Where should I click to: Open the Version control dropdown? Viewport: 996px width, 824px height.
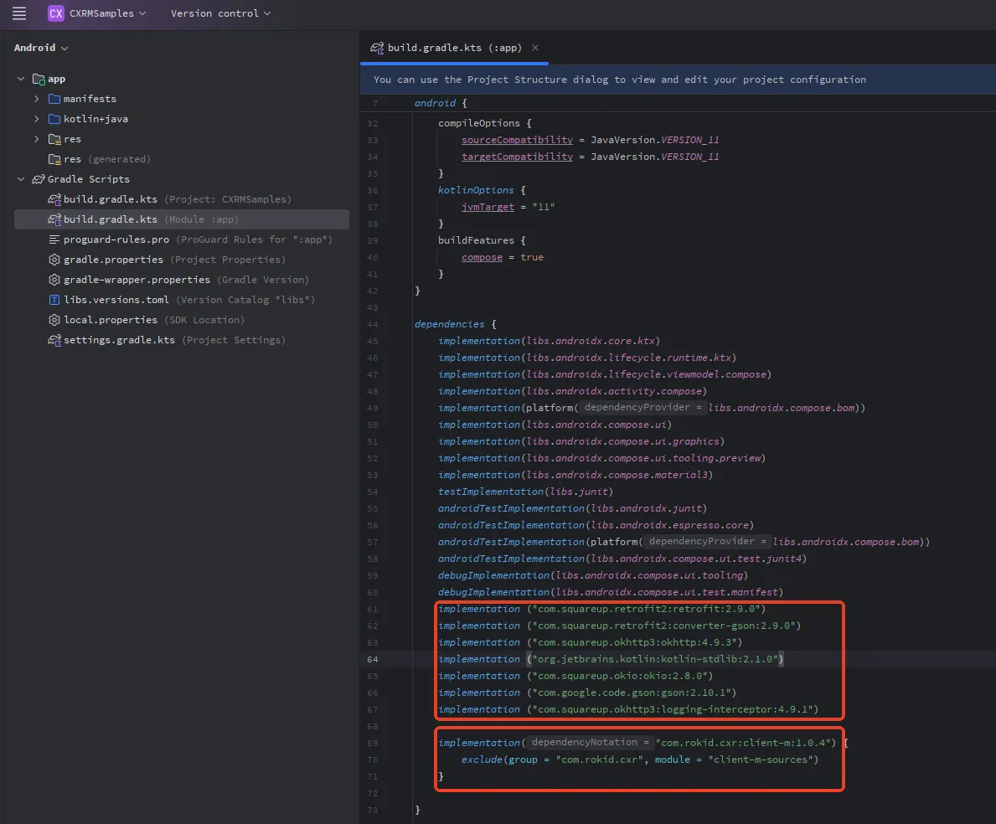[x=220, y=13]
